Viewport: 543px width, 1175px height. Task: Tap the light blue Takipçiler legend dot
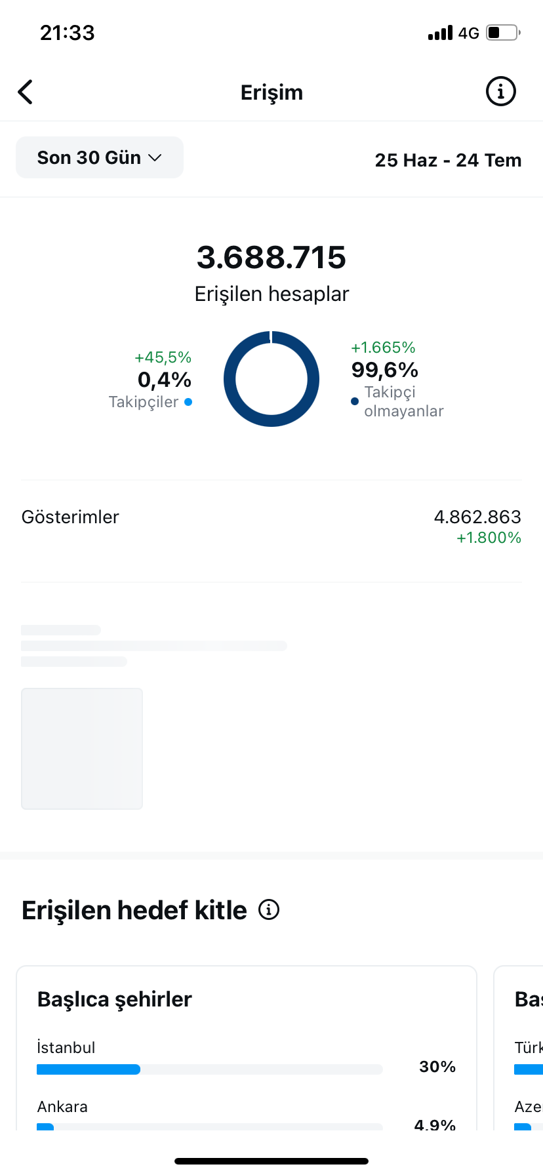(188, 402)
